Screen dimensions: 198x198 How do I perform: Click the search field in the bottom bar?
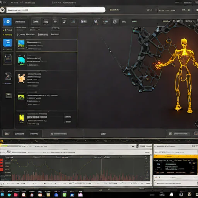pos(59,134)
